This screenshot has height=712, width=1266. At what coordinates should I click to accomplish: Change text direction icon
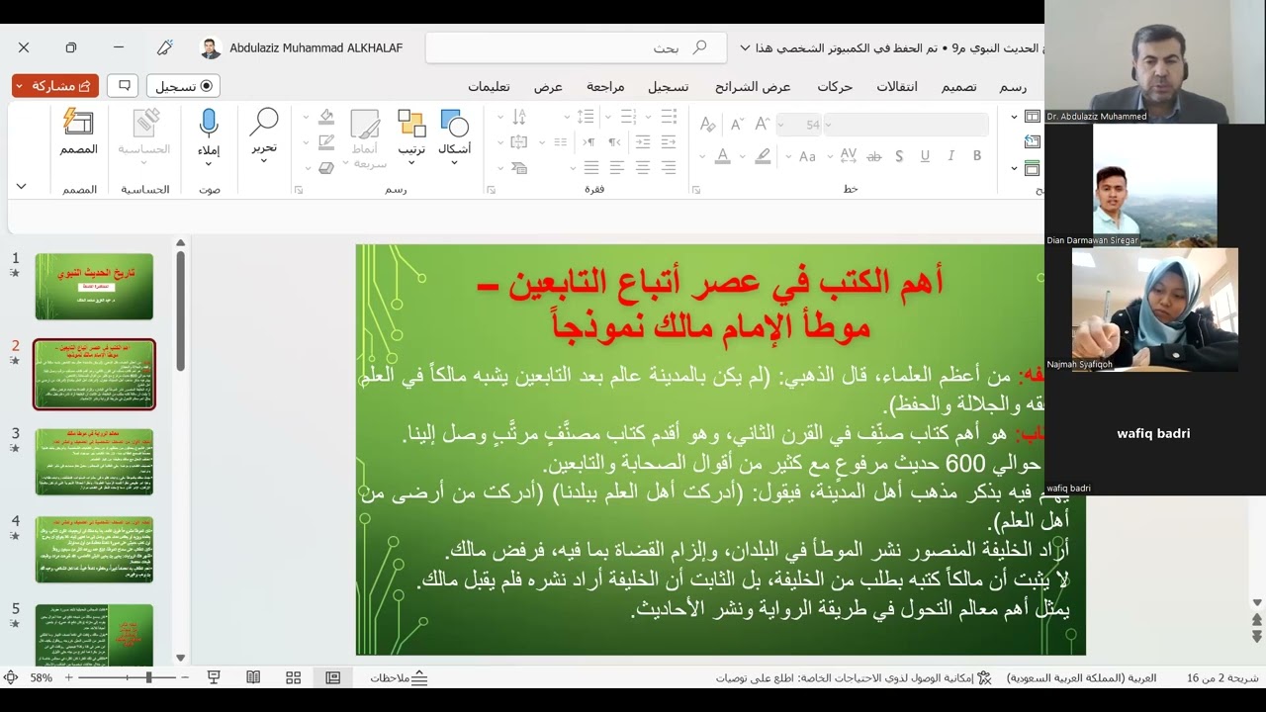point(518,116)
